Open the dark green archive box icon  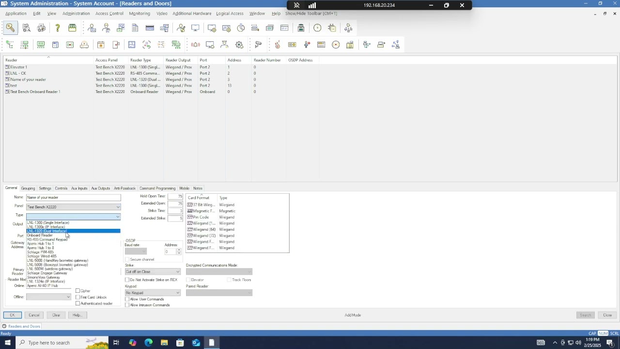(x=301, y=28)
